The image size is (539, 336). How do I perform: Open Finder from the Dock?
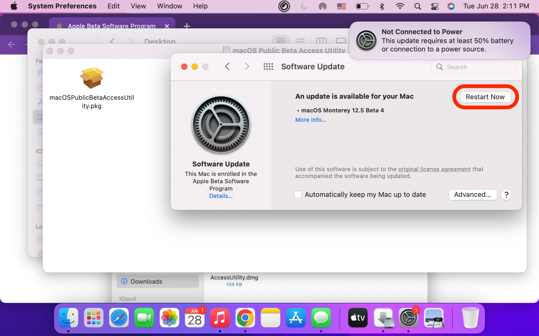click(x=68, y=318)
